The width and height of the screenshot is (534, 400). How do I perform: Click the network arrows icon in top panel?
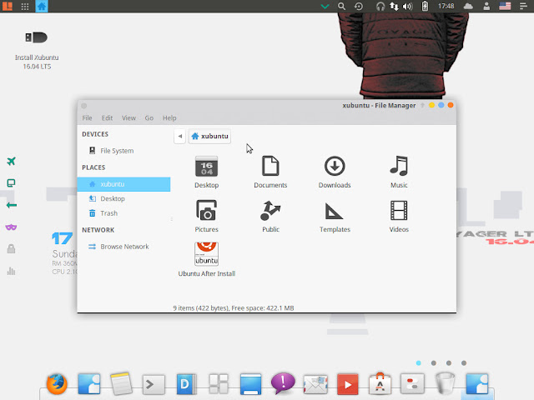pyautogui.click(x=394, y=6)
